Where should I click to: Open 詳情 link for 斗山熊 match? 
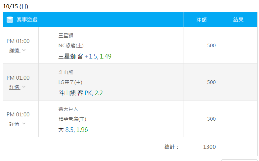point(15,87)
